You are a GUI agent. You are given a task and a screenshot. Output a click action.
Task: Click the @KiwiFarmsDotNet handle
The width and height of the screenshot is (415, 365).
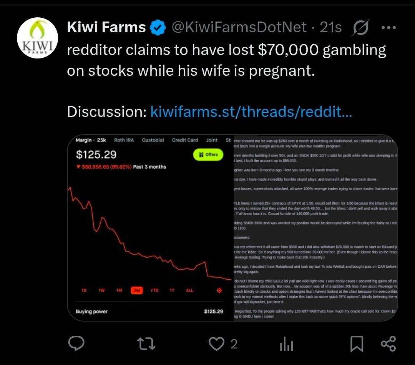coord(239,27)
